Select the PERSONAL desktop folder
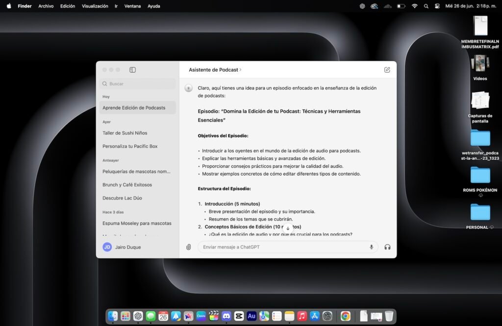 coord(480,217)
